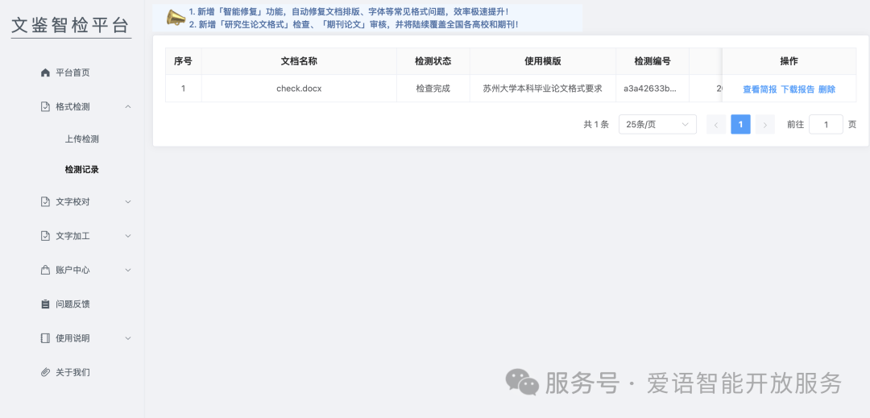Click the document icon beside 文字加工
Viewport: 870px width, 418px height.
tap(45, 236)
